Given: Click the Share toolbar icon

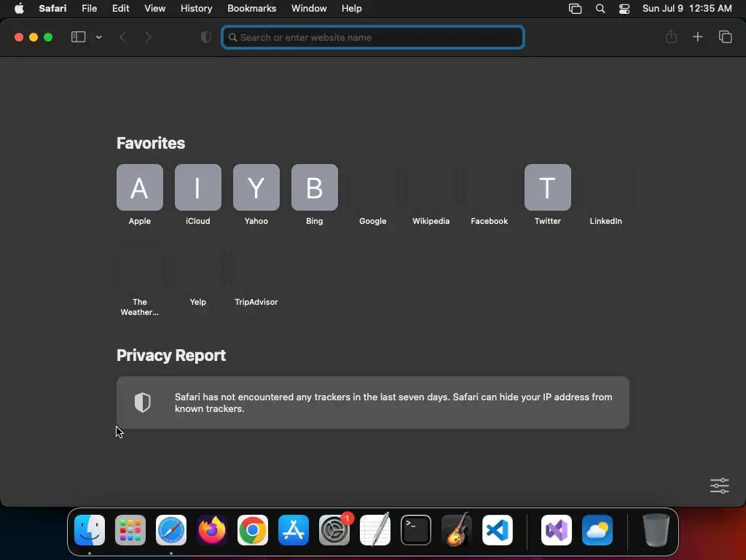Looking at the screenshot, I should tap(671, 36).
